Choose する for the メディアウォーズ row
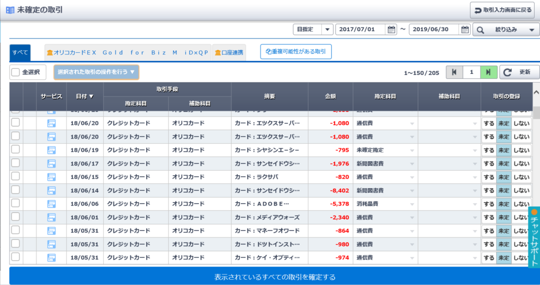Screen dimensions: 540x285 tap(489, 218)
